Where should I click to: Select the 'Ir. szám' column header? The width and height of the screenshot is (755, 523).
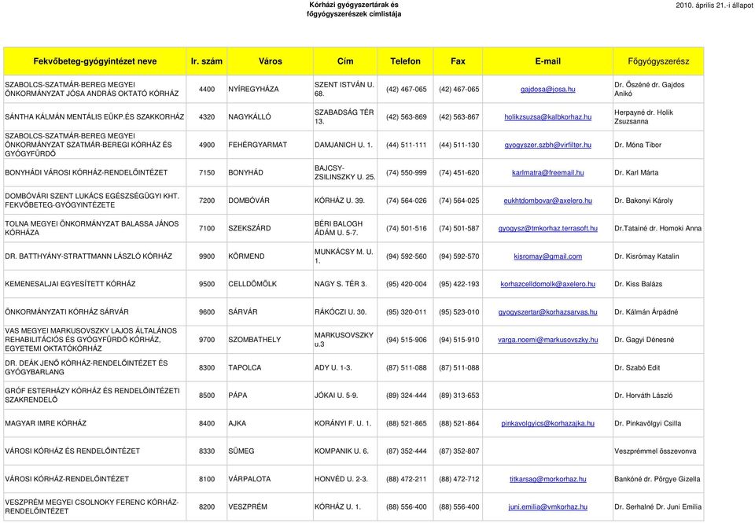coord(207,61)
